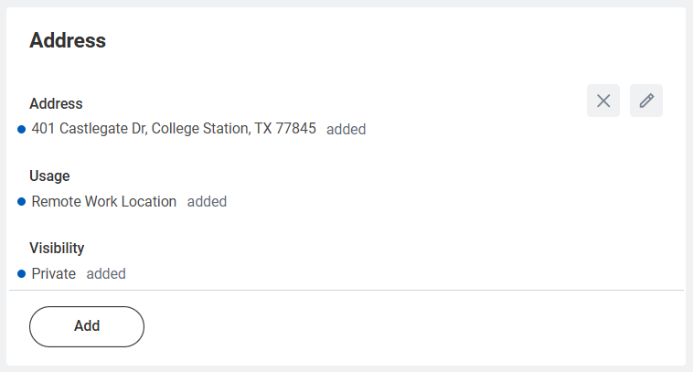Click the added tag beside Private
Image resolution: width=693 pixels, height=372 pixels.
pyautogui.click(x=106, y=274)
